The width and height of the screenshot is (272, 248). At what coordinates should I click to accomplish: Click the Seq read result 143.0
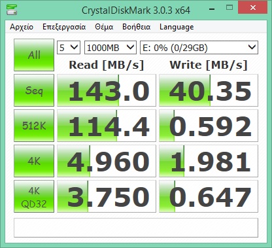(107, 90)
